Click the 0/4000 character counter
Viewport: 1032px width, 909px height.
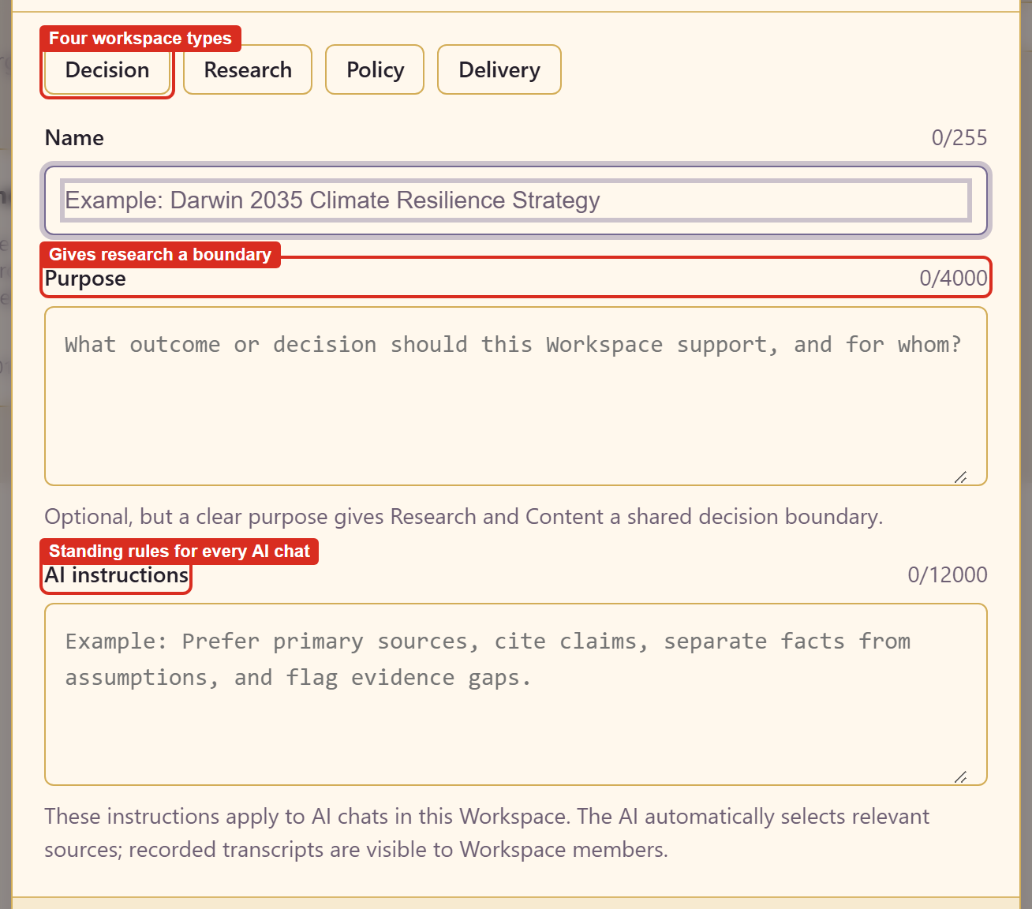953,279
